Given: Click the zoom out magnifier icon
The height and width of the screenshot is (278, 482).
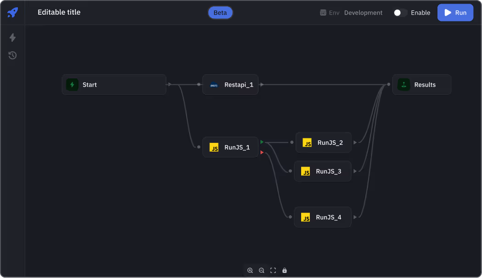Looking at the screenshot, I should [262, 271].
